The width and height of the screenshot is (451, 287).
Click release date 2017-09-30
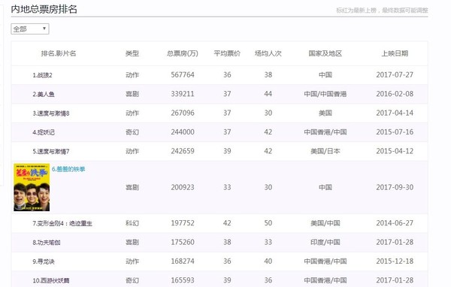pos(395,187)
